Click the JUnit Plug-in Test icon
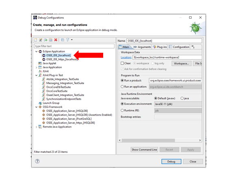Viewport: 238px width, 176px height. coord(40,75)
